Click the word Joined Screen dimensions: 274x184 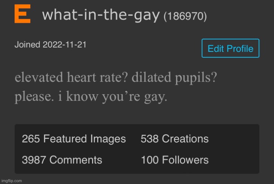click(27, 45)
